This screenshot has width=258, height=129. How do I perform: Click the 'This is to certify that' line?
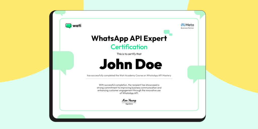click(x=129, y=54)
